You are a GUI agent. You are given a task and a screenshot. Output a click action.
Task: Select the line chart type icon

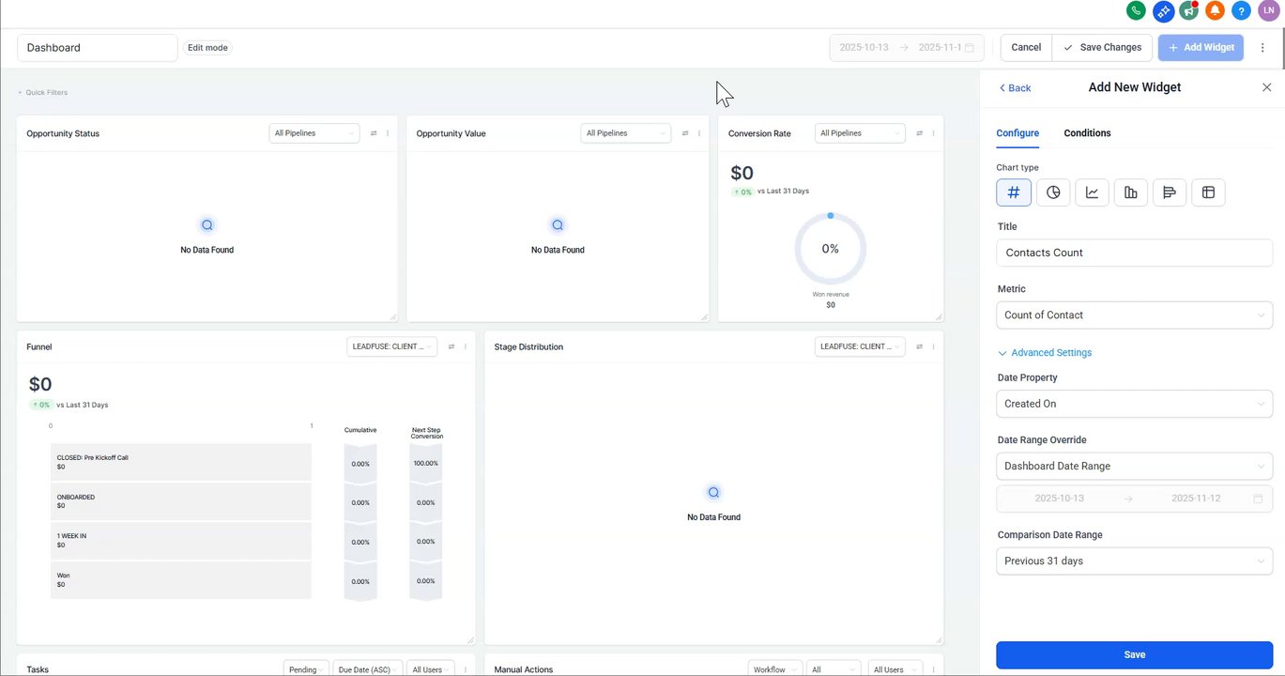click(x=1092, y=192)
